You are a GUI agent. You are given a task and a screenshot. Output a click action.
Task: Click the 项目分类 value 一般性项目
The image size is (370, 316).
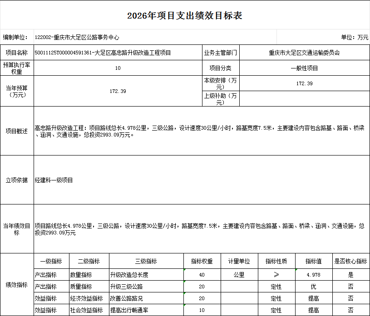coord(303,68)
